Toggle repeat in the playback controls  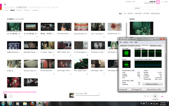[x=145, y=96]
